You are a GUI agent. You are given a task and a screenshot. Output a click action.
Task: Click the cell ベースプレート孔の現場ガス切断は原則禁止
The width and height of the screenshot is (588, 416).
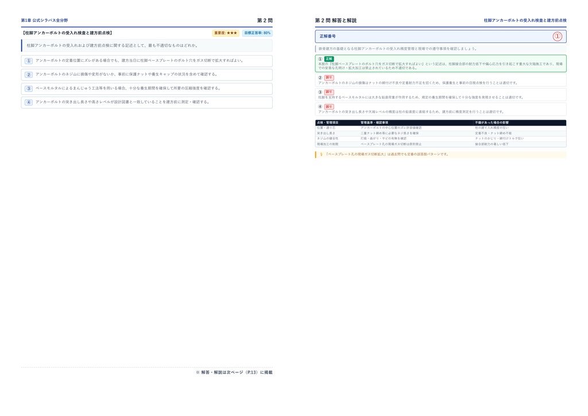point(391,144)
